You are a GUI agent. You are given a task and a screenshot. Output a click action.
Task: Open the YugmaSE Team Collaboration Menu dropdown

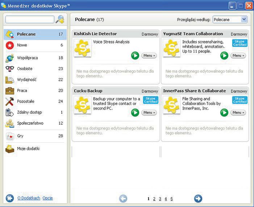238,56
